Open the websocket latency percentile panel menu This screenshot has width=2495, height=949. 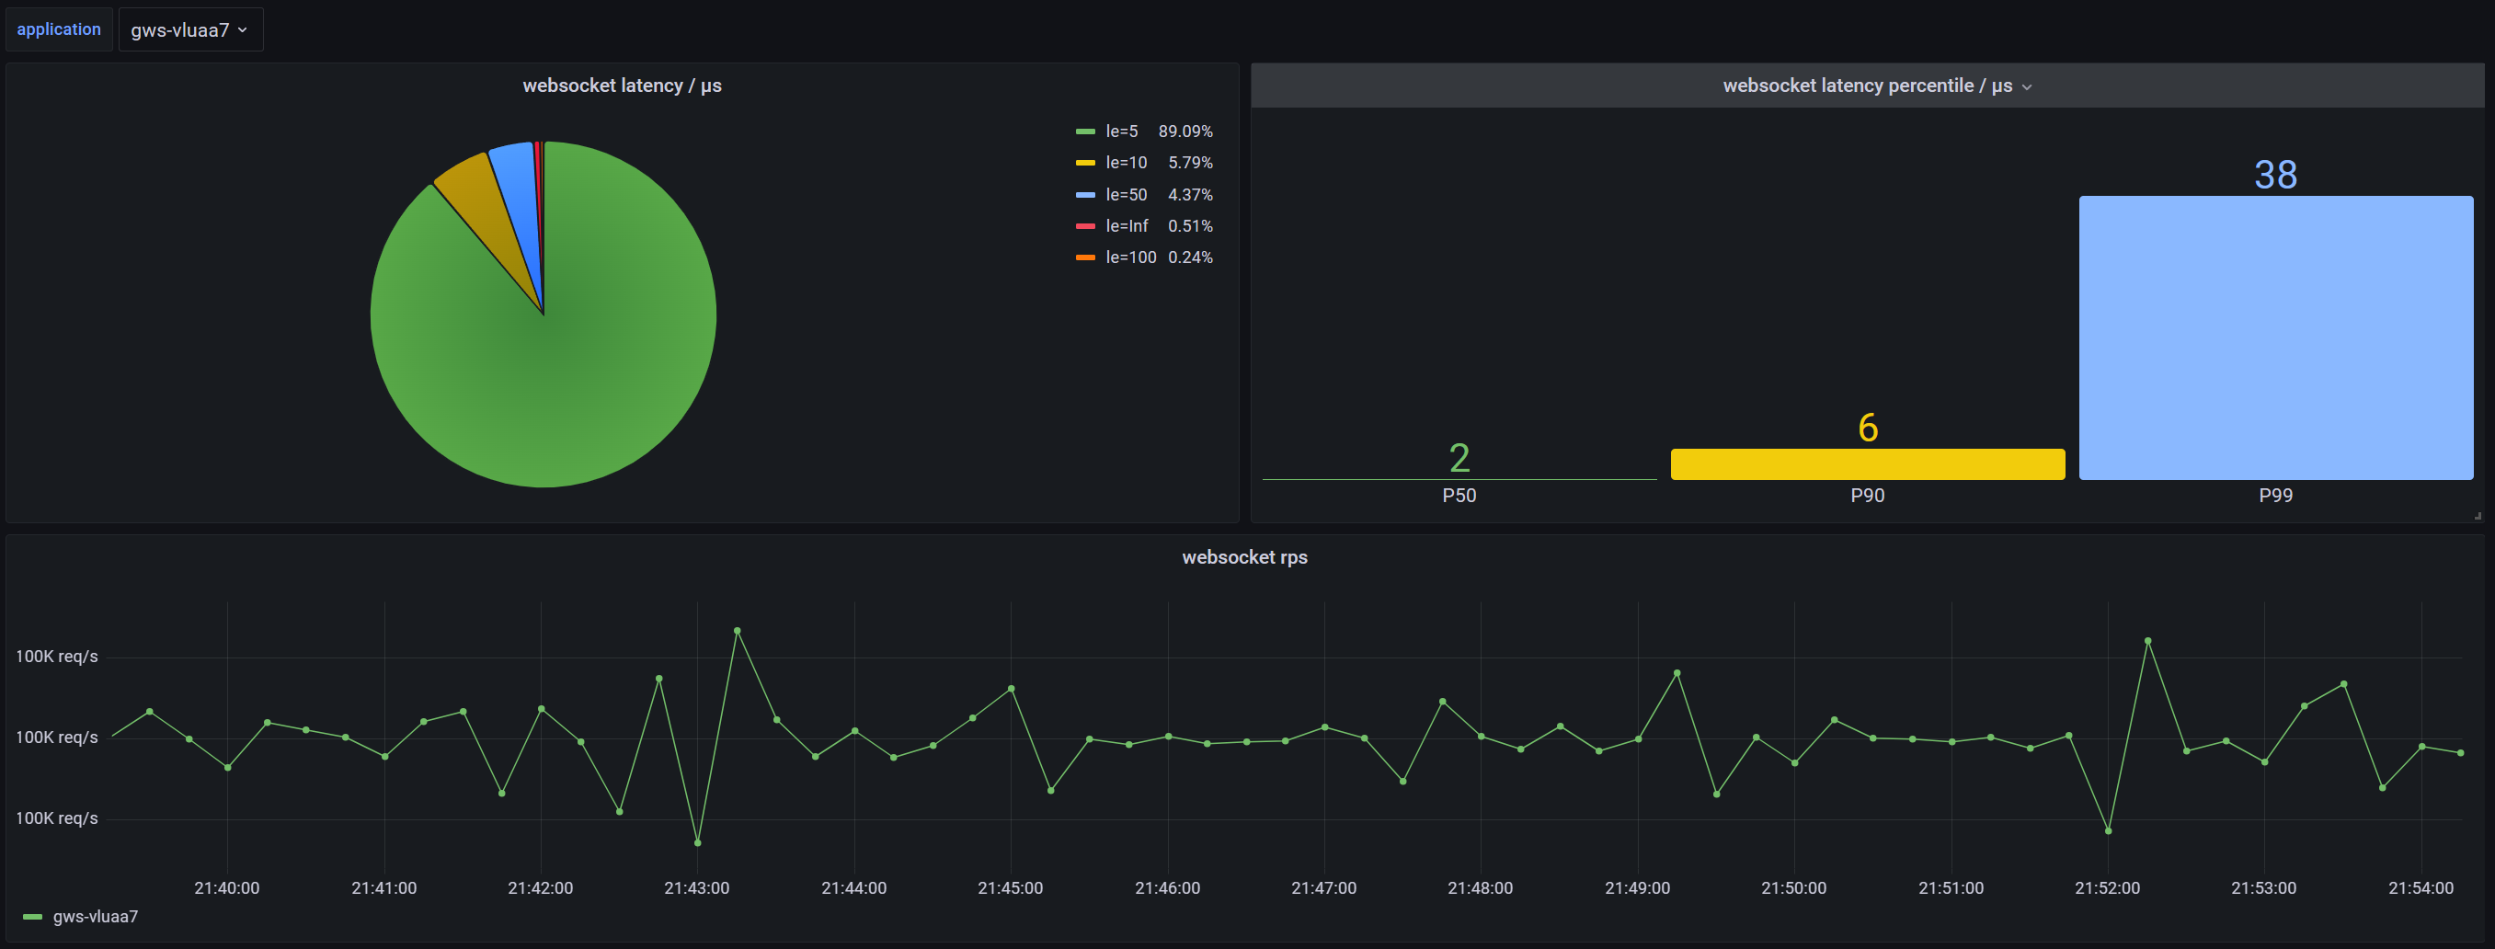click(x=2026, y=87)
